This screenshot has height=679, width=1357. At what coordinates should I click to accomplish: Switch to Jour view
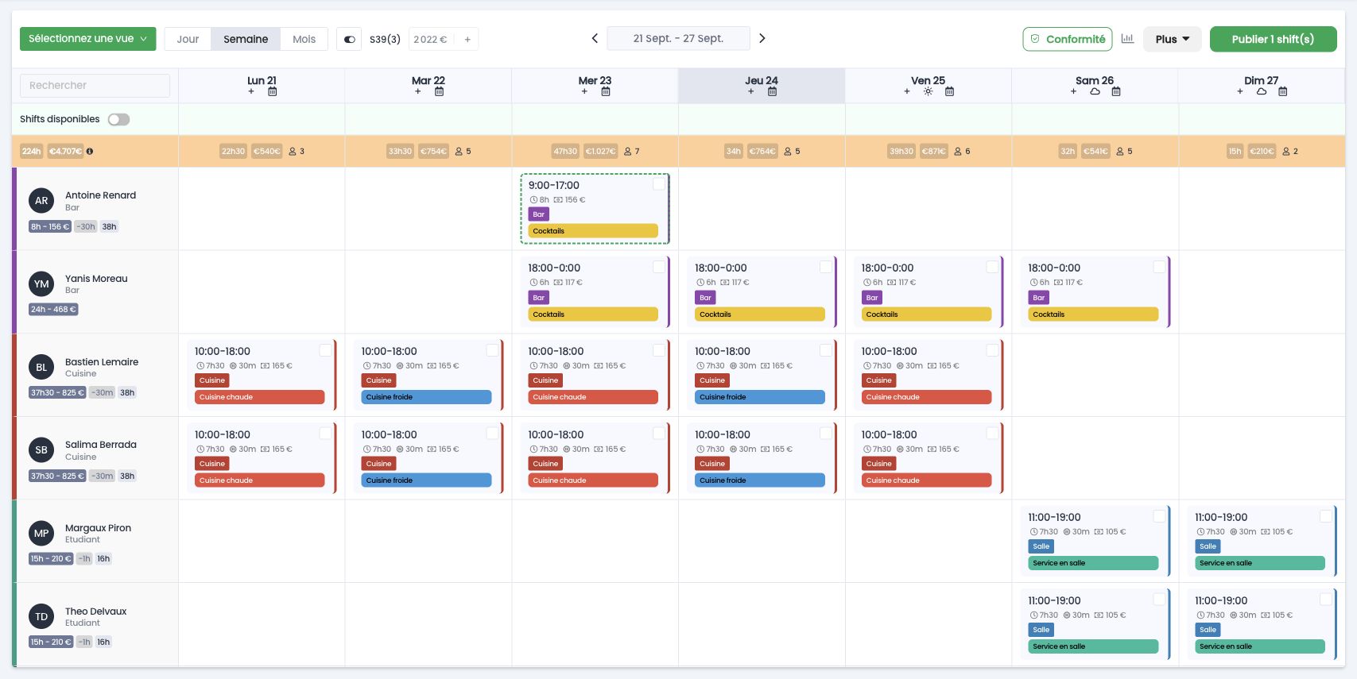188,39
